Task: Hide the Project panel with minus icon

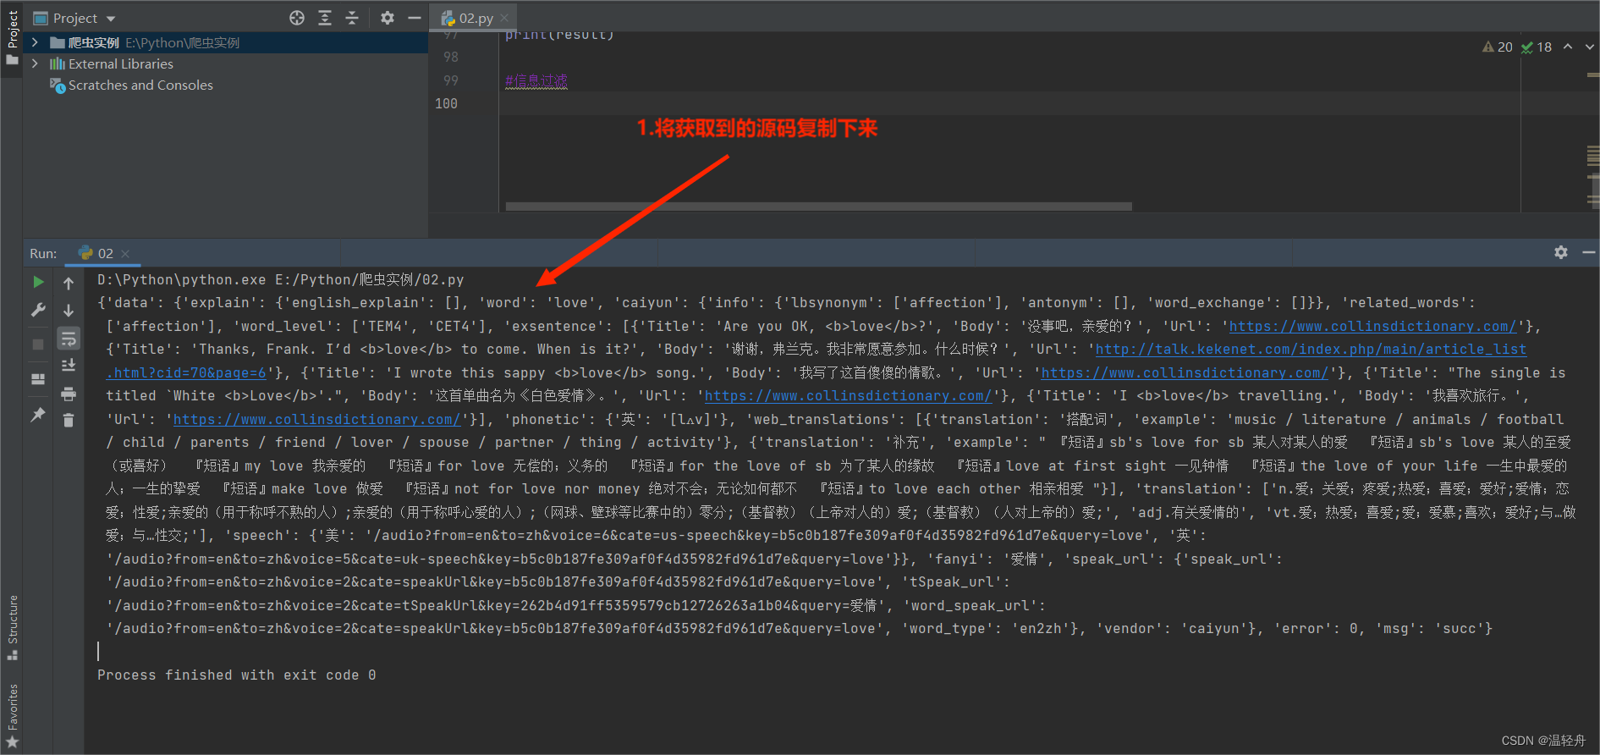Action: pyautogui.click(x=414, y=18)
